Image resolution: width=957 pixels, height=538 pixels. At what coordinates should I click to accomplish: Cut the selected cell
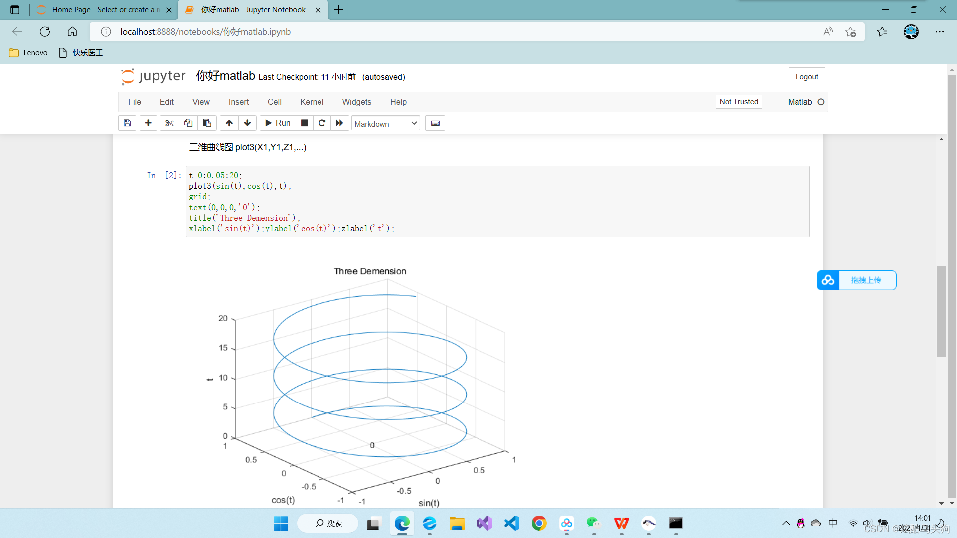(169, 123)
